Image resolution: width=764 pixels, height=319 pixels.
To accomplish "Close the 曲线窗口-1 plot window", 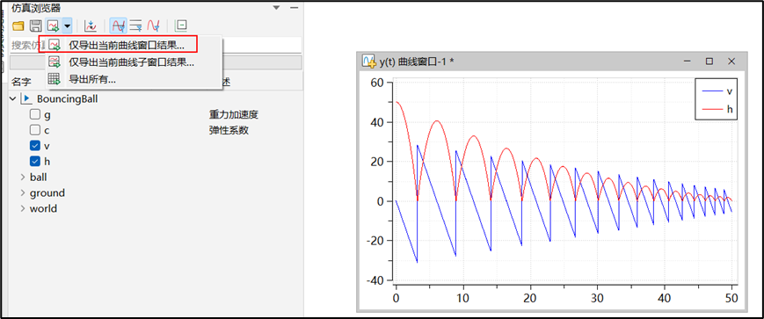I will [x=731, y=62].
